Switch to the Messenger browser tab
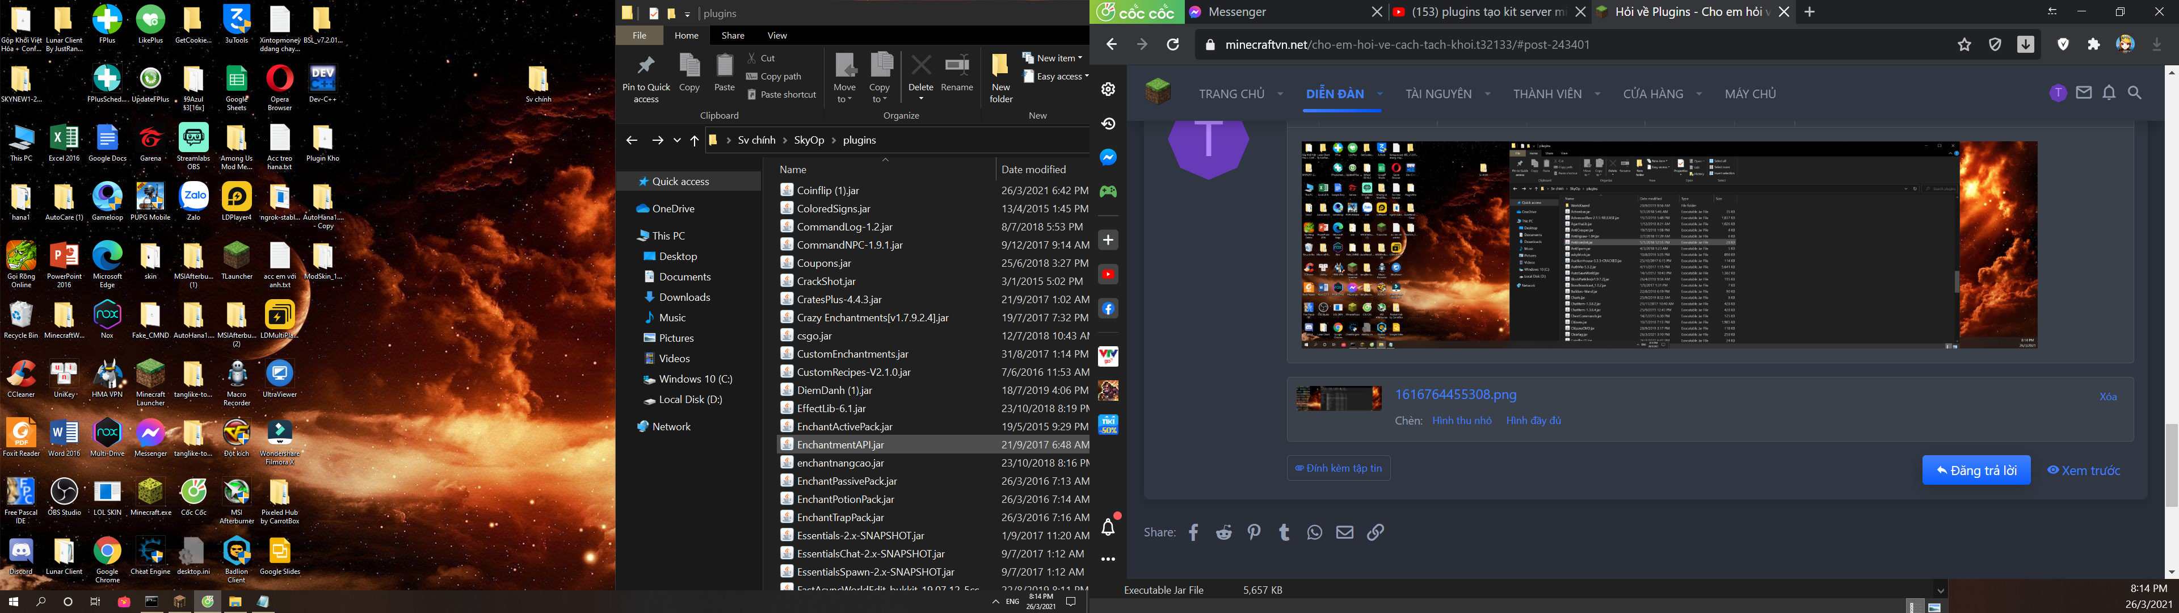The width and height of the screenshot is (2179, 613). point(1277,12)
